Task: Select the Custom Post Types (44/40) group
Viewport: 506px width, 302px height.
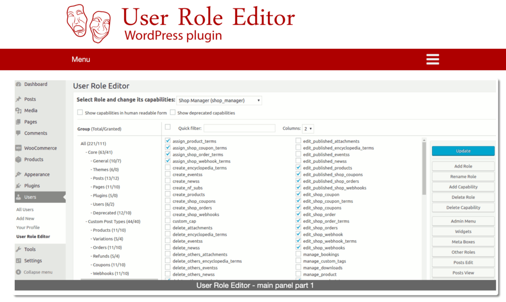Action: (x=114, y=222)
